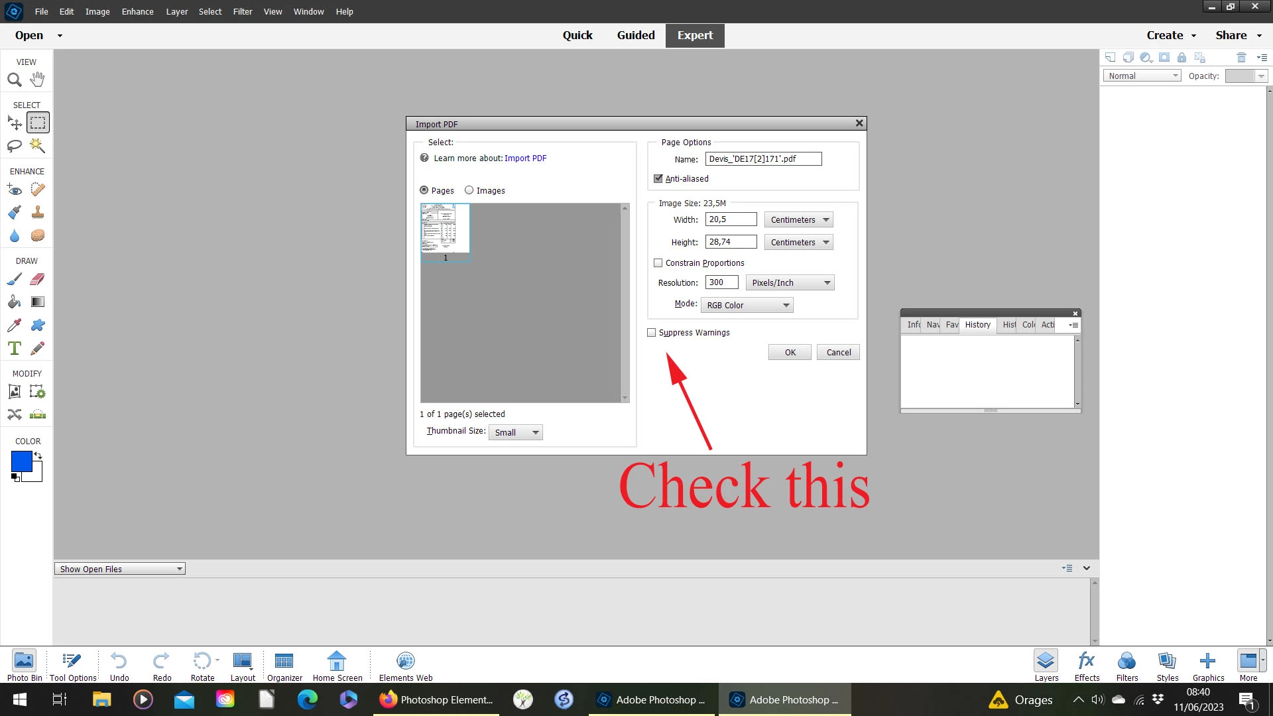Select the Images radio button
This screenshot has width=1273, height=716.
pyautogui.click(x=469, y=190)
